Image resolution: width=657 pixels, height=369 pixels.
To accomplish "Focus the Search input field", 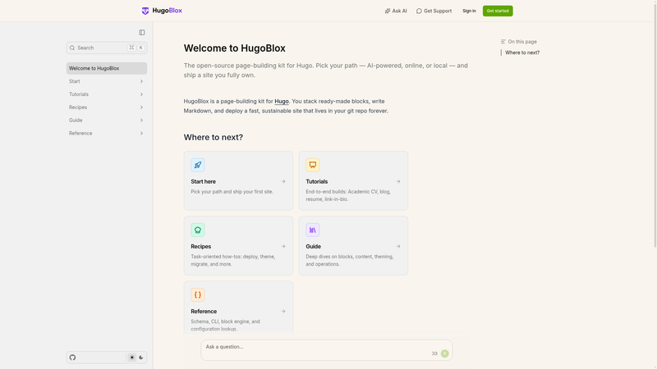I will 107,48.
